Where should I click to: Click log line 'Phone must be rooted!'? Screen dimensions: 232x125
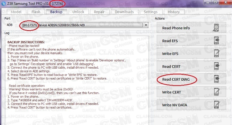click(24, 46)
